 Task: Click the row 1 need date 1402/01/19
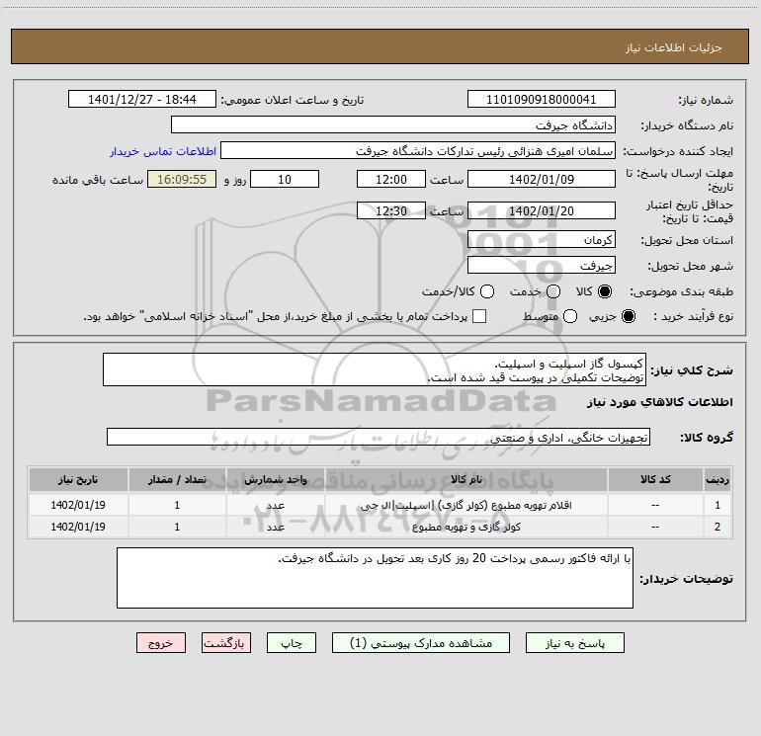78,505
